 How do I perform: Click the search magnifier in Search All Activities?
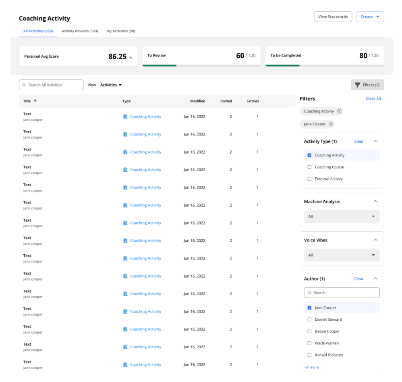point(24,85)
